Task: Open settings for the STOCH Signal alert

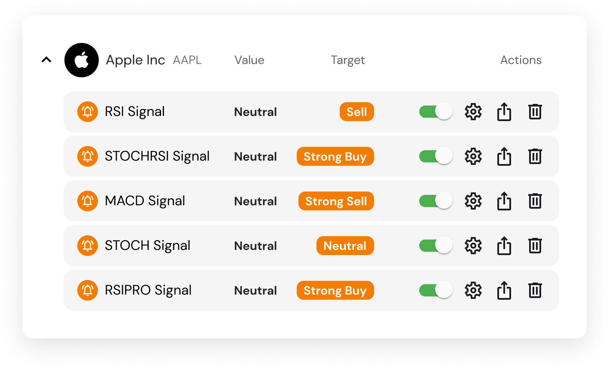Action: [473, 246]
